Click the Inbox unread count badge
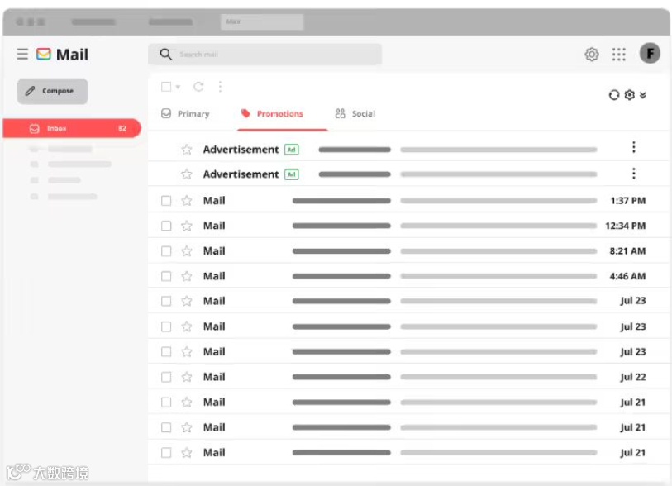 pos(122,129)
